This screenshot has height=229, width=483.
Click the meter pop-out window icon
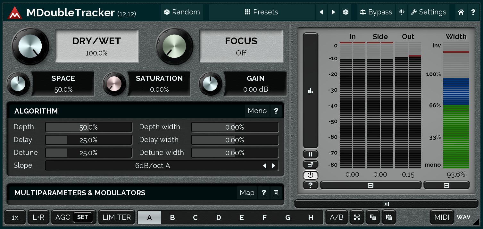coord(310,165)
